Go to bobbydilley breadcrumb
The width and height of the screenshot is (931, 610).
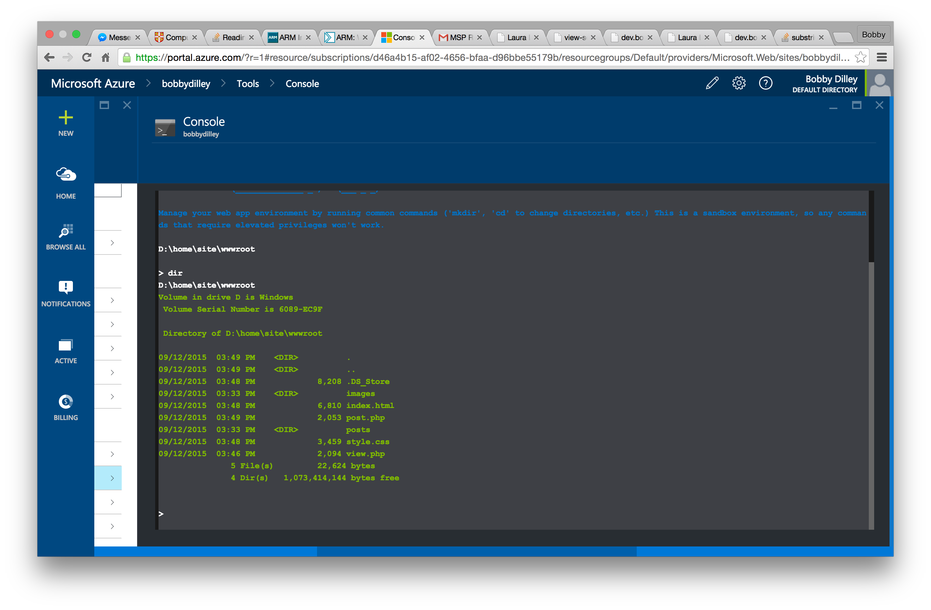(x=186, y=84)
